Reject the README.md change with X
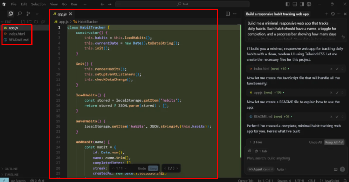The image size is (349, 182). tap(331, 116)
